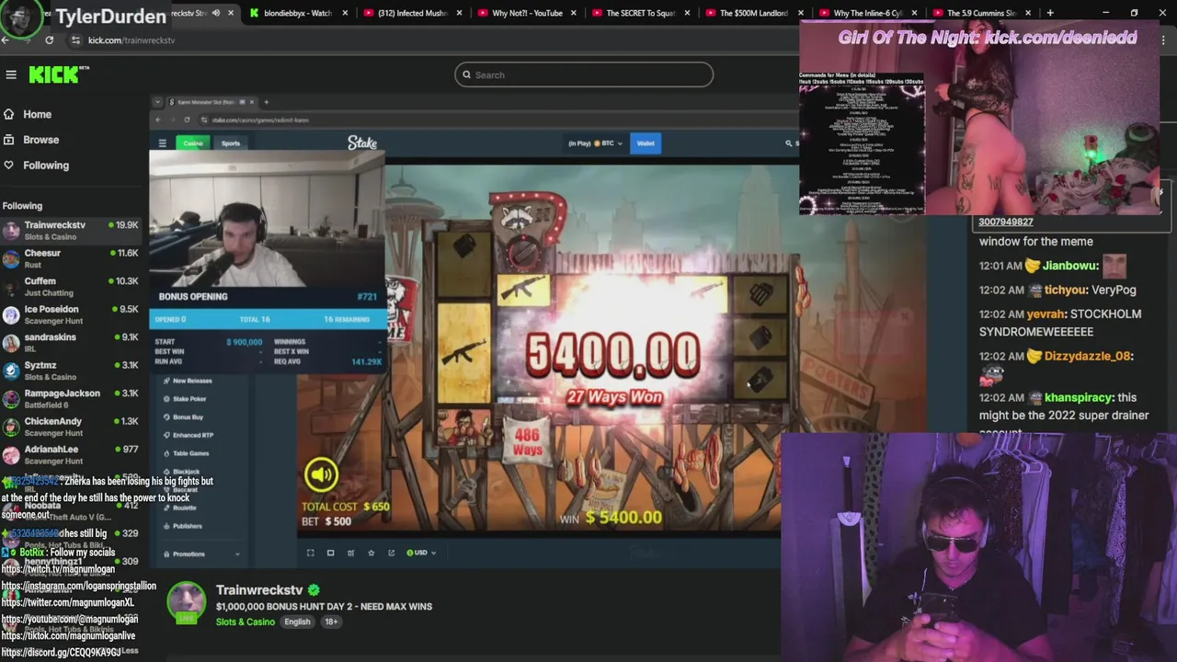
Task: Mute the audio on the trainwreckstv tab
Action: pos(216,13)
